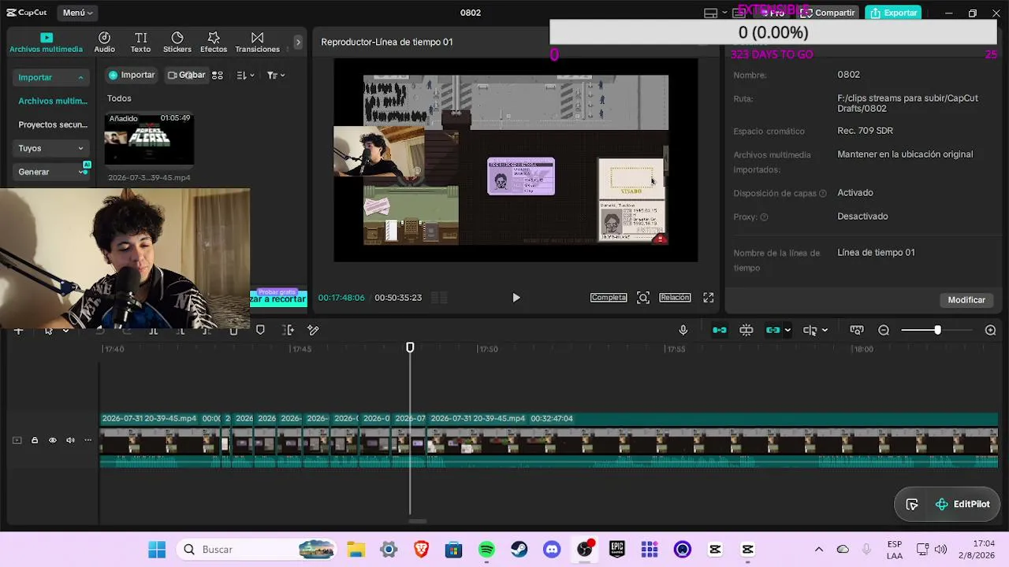This screenshot has height=567, width=1009.
Task: Open the Audio media tab
Action: [x=104, y=43]
